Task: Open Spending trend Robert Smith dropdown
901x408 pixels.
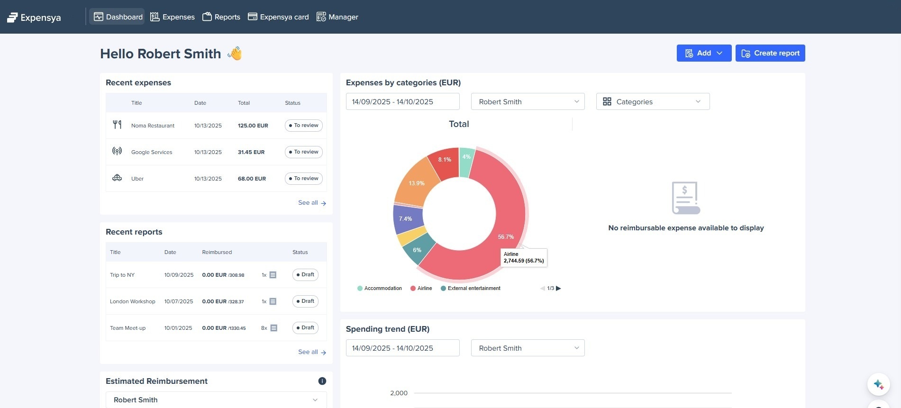Action: tap(528, 348)
